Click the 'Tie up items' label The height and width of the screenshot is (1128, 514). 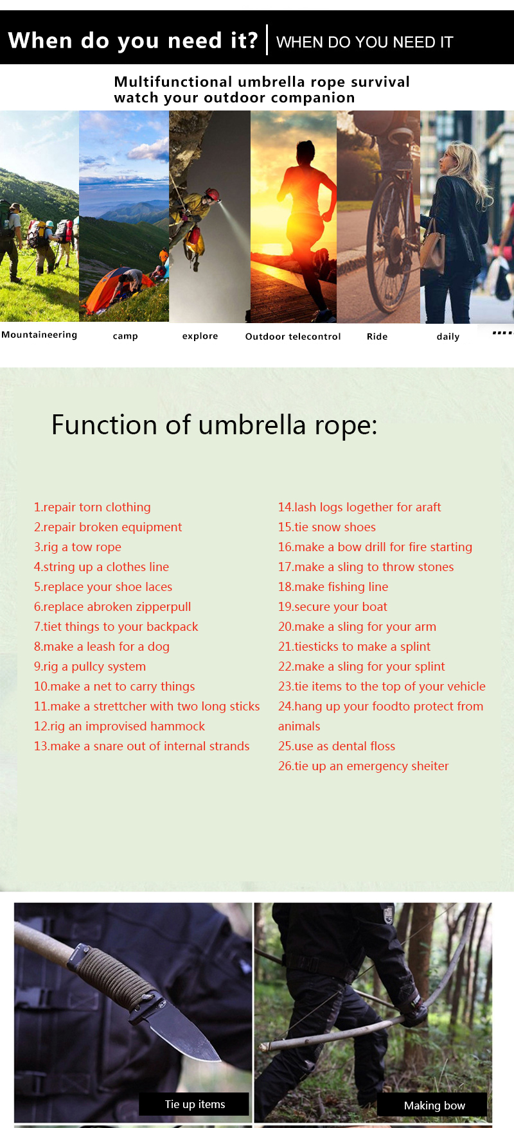click(x=194, y=1104)
